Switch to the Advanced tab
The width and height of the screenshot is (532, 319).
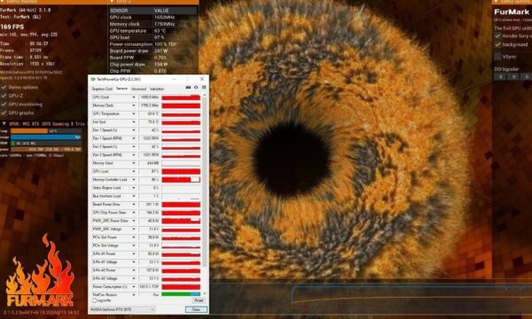point(138,89)
